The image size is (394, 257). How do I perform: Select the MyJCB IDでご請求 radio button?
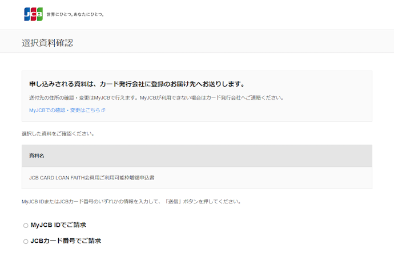(x=26, y=226)
